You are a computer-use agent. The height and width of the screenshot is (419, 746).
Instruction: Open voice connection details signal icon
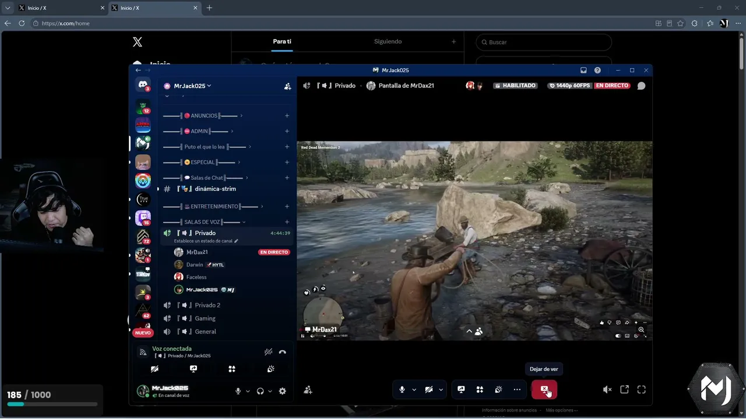[x=143, y=352]
